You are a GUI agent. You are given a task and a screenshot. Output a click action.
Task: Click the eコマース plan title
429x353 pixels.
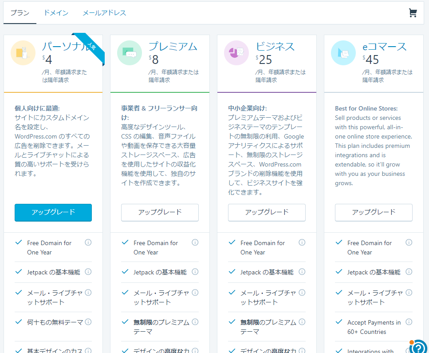pos(385,47)
